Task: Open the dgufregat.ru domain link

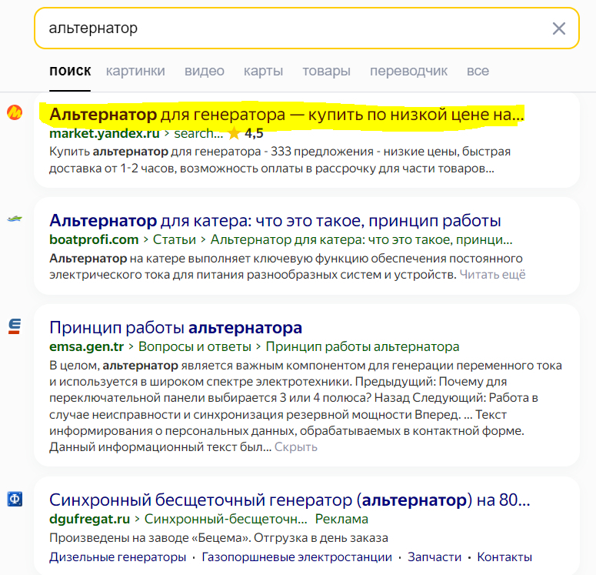Action: pyautogui.click(x=90, y=519)
